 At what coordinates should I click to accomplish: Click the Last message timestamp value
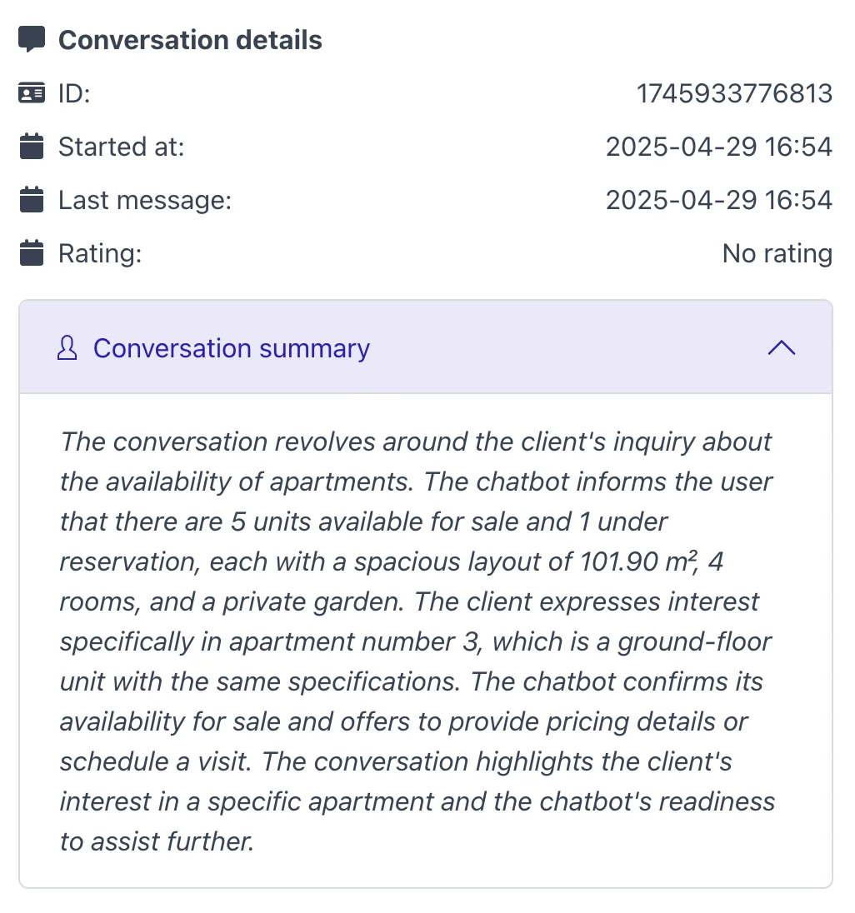click(718, 200)
